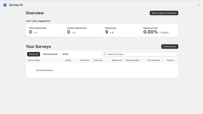This screenshot has width=203, height=114.
Task: Select the Total impressions metric card
Action: click(45, 30)
